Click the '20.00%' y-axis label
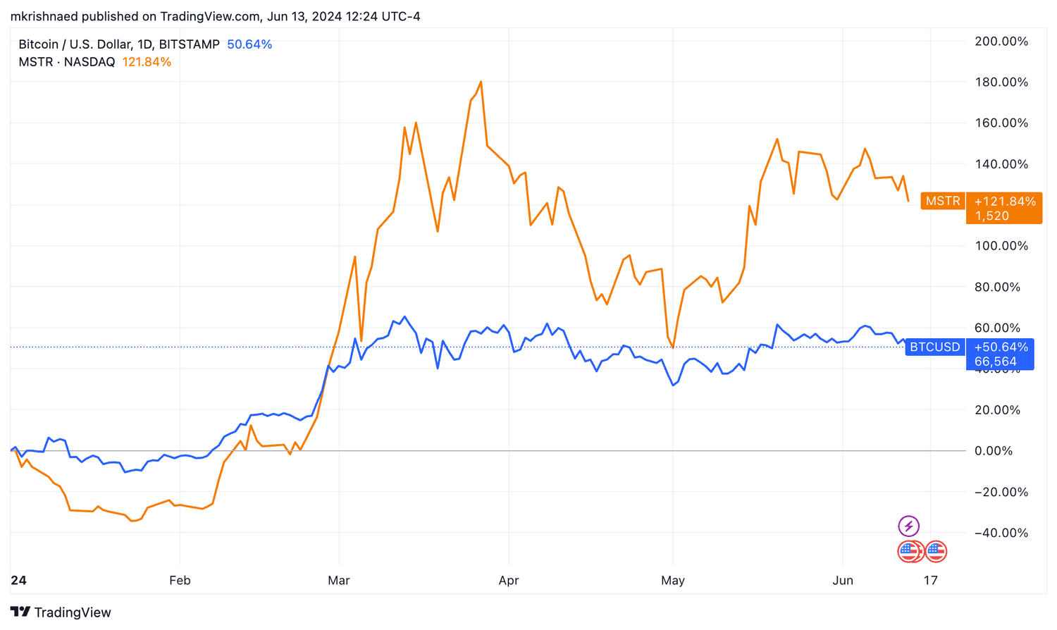This screenshot has width=1057, height=630. coord(997,410)
